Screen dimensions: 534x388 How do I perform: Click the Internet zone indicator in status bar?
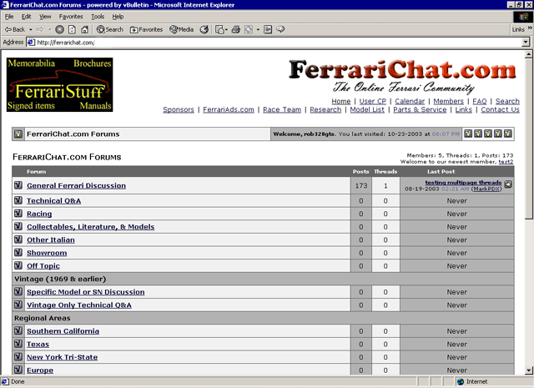pyautogui.click(x=472, y=381)
